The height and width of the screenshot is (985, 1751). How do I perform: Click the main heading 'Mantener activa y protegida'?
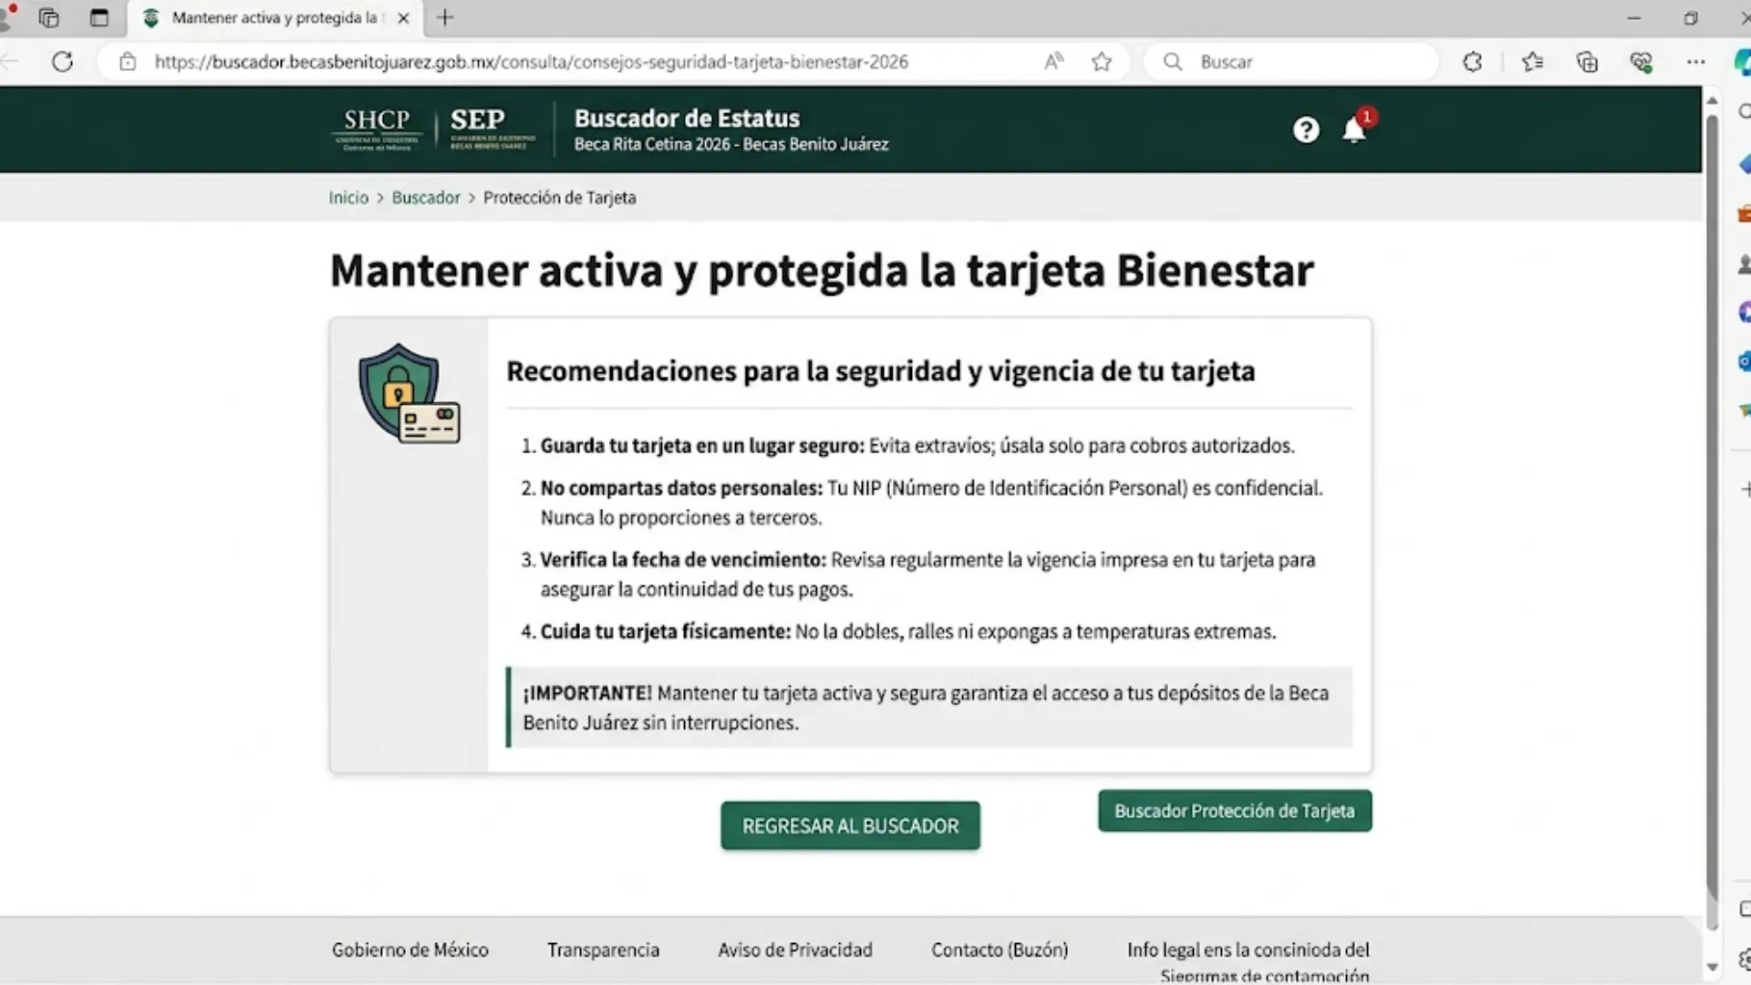[x=822, y=271]
